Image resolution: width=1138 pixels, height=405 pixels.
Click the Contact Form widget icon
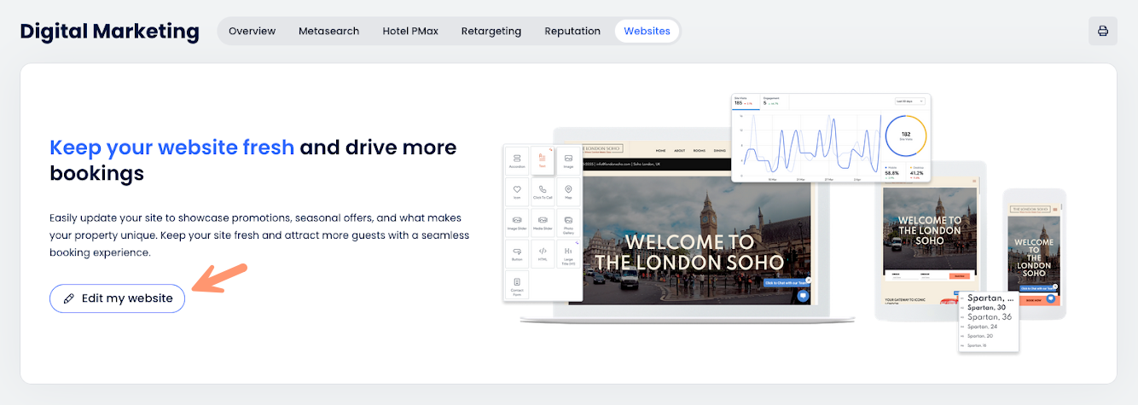click(x=517, y=284)
